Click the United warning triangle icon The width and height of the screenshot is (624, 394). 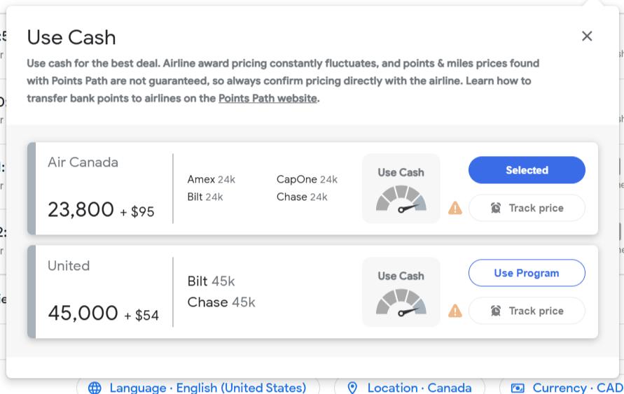tap(455, 311)
